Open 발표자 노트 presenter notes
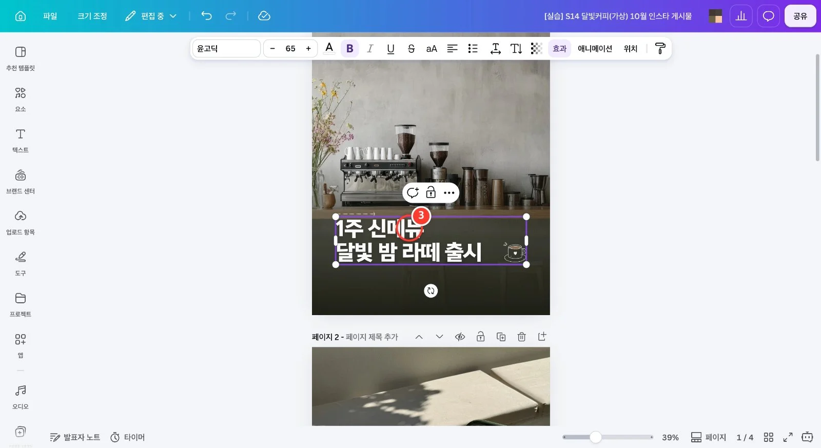Image resolution: width=821 pixels, height=448 pixels. click(75, 437)
